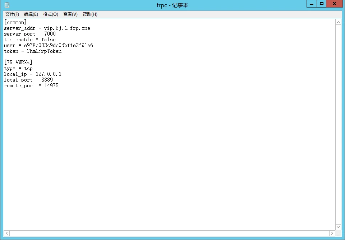Open the 查看(V) menu
The image size is (345, 240).
point(70,14)
